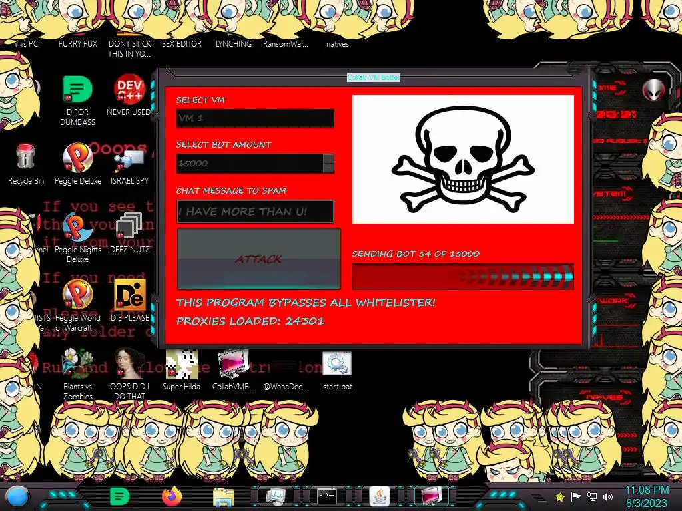Open the green document app on taskbar
The height and width of the screenshot is (511, 682).
click(119, 496)
